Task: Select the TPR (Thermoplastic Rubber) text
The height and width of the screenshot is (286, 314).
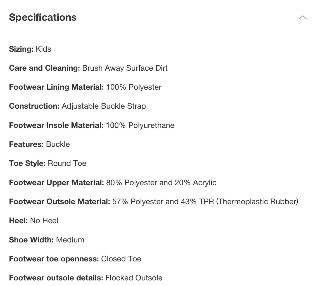Action: pos(249,201)
